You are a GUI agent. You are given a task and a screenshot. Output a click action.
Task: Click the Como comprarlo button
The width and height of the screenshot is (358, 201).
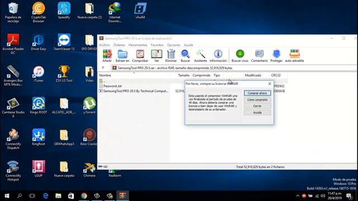coord(257,99)
